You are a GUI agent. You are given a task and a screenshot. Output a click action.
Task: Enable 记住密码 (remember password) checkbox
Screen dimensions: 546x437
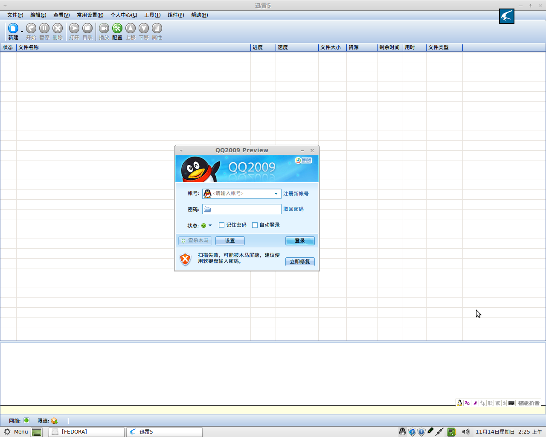point(222,225)
